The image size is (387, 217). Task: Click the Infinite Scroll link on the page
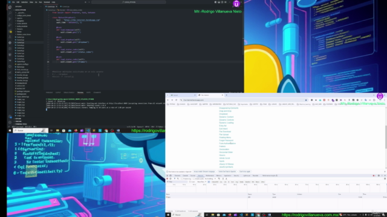[x=224, y=158]
